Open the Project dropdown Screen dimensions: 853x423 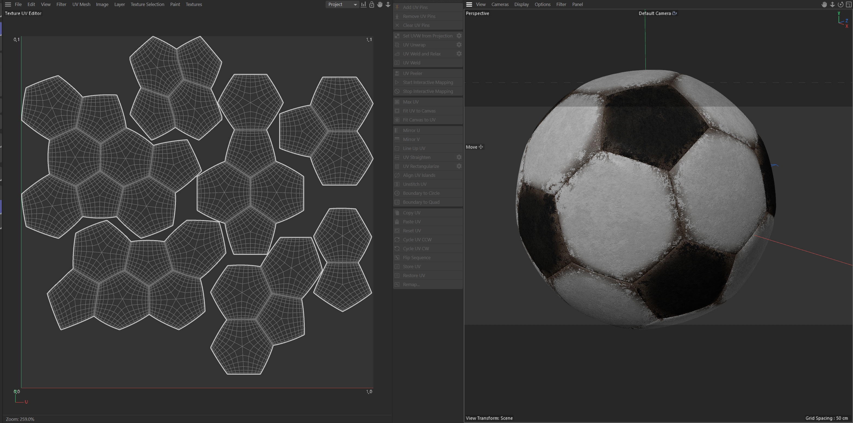342,4
